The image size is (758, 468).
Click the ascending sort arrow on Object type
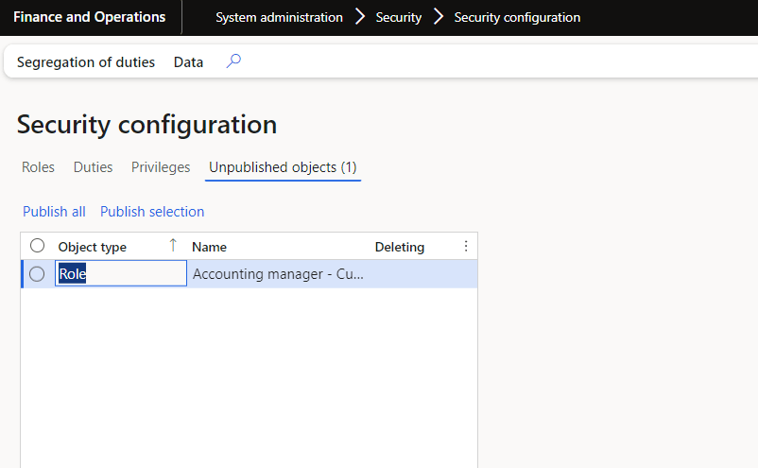point(173,246)
